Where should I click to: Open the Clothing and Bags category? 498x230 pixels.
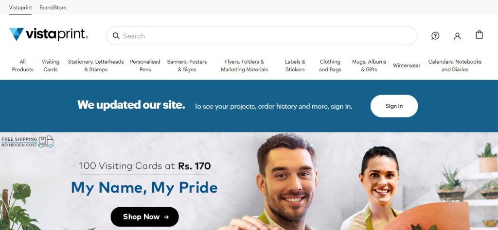330,66
